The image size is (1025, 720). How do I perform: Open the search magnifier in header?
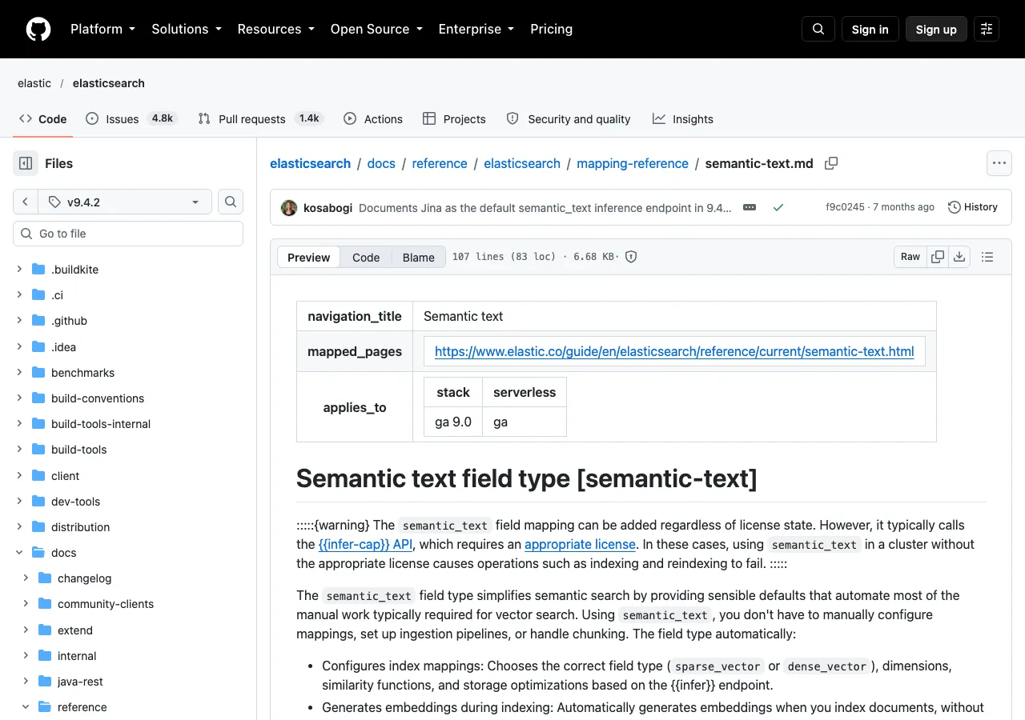tap(818, 29)
